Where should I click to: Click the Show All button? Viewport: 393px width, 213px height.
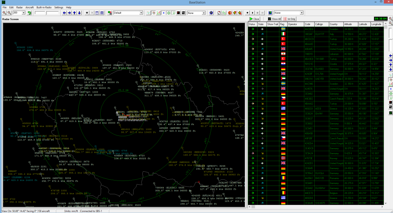point(274,19)
